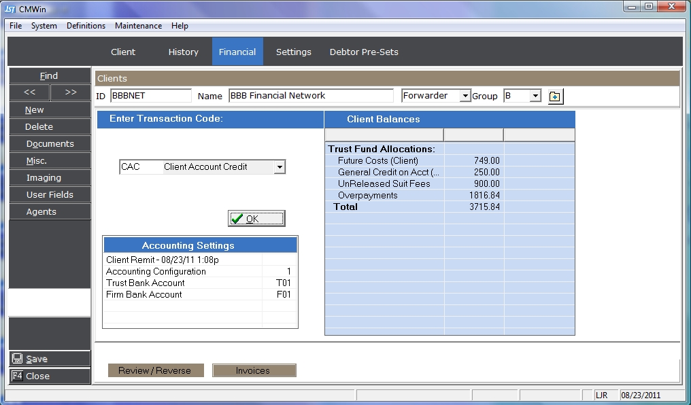691x405 pixels.
Task: Click the CMWin application icon in title bar
Action: tap(11, 7)
